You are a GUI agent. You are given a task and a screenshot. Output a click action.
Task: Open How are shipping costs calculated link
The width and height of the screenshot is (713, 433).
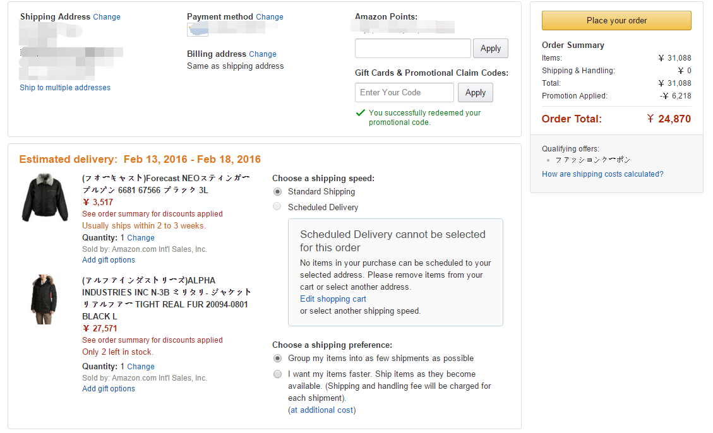pyautogui.click(x=602, y=174)
